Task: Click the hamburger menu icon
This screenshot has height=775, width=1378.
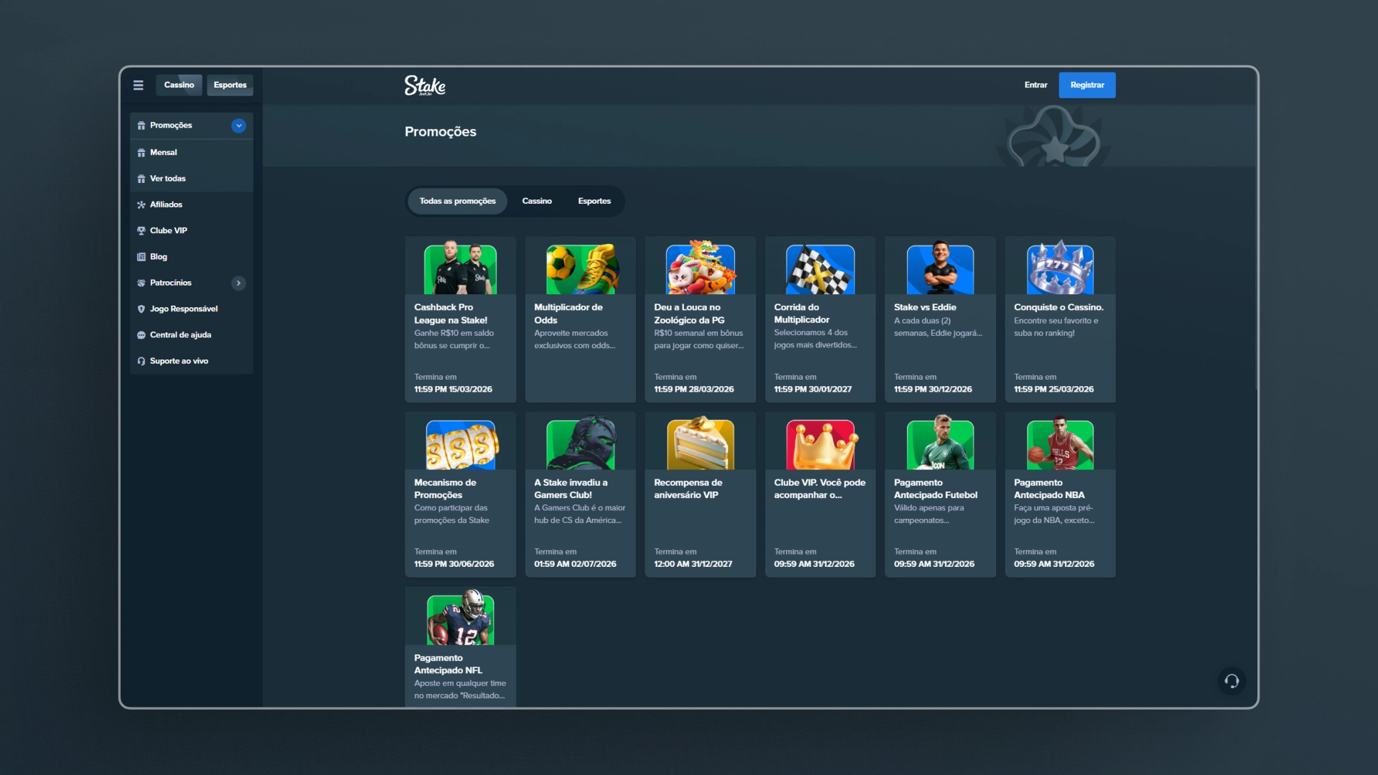Action: pyautogui.click(x=139, y=85)
